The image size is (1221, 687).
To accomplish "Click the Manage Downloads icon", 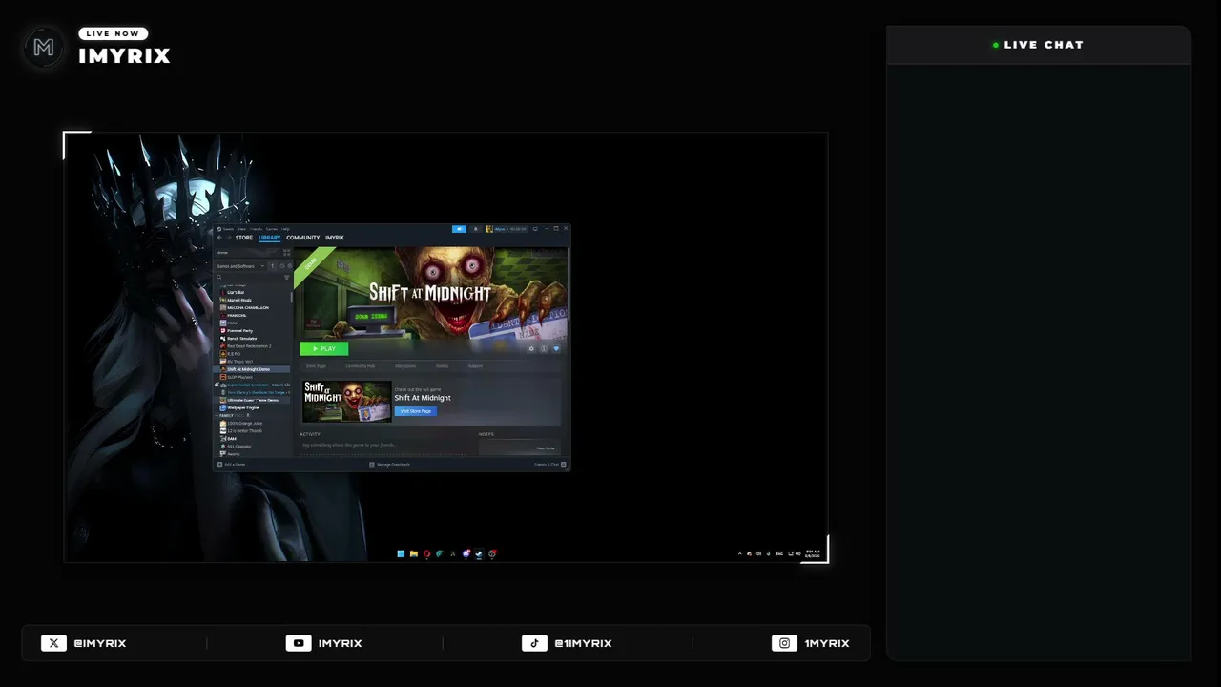I will pyautogui.click(x=372, y=465).
